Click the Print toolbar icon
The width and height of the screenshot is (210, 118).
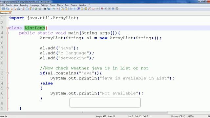point(19,9)
